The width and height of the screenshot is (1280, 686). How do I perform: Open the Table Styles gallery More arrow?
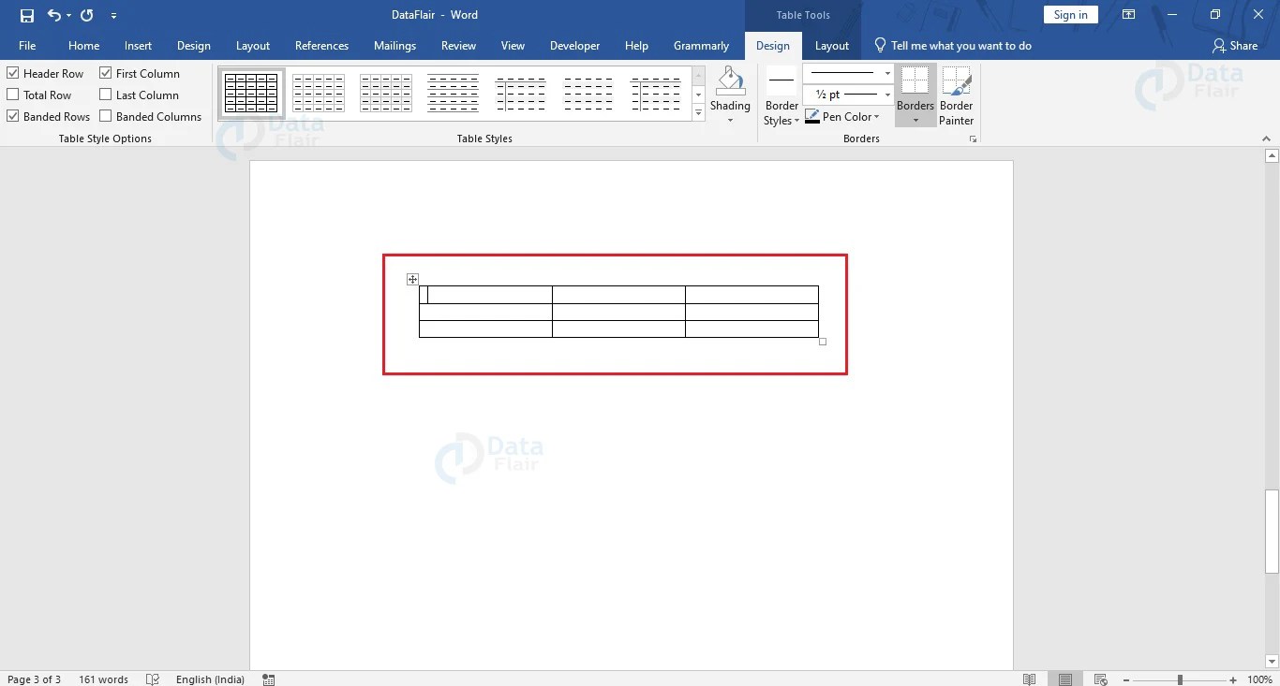tap(698, 112)
